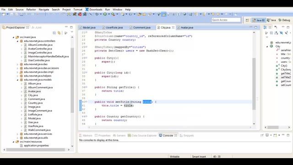Collapse the edu.newnet.java.models package

(17, 80)
